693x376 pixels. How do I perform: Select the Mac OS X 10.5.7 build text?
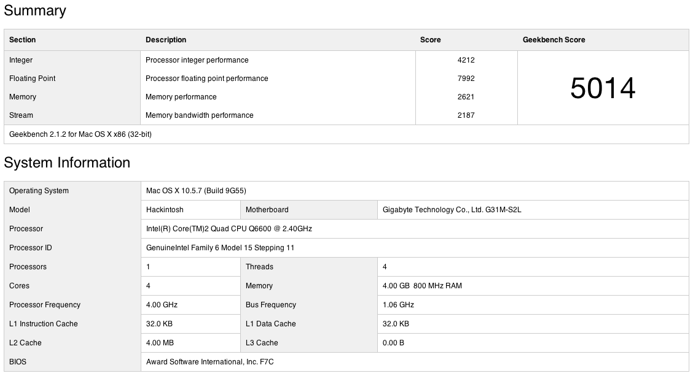click(x=196, y=191)
